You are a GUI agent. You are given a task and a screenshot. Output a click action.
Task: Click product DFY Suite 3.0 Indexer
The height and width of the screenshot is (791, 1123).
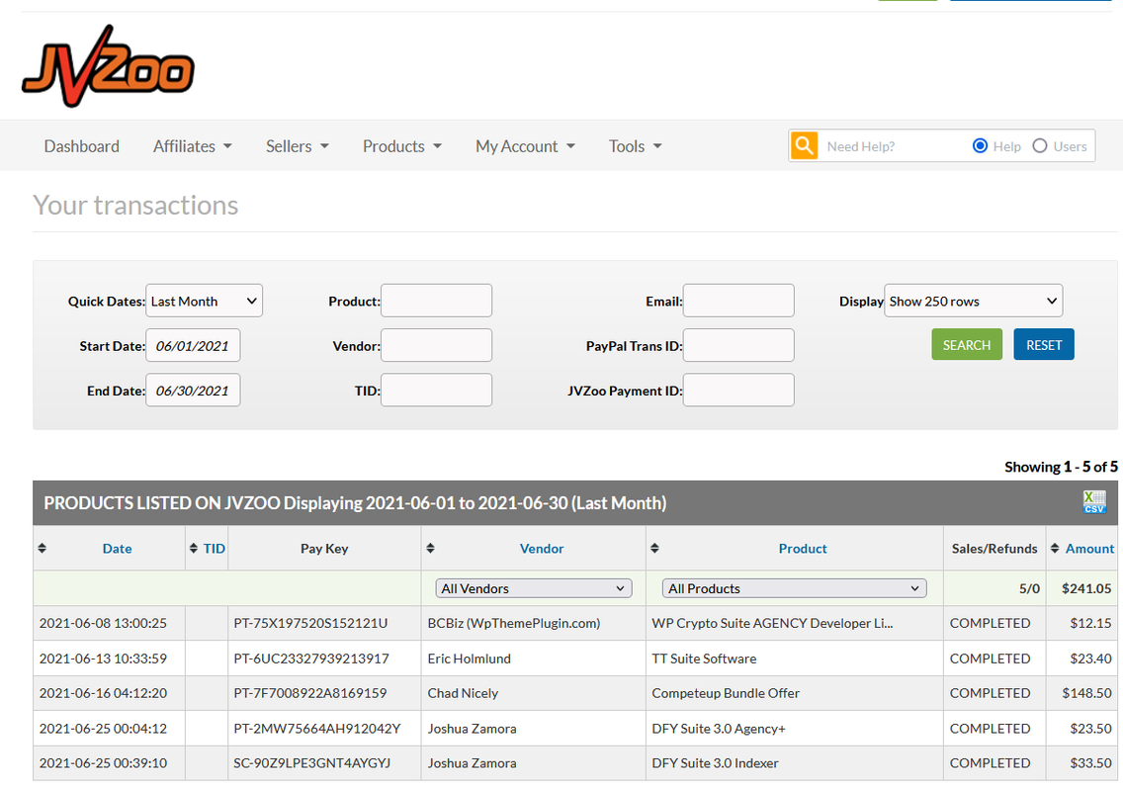pos(715,763)
